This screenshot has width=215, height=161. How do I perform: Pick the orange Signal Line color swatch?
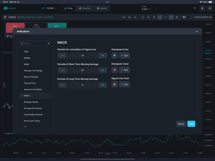point(114,84)
